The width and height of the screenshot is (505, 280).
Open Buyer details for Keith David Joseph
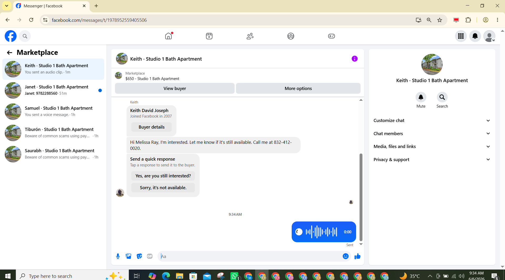click(151, 127)
